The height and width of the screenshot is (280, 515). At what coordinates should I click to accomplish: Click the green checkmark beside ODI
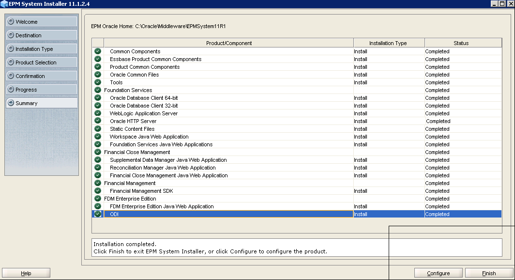point(97,214)
